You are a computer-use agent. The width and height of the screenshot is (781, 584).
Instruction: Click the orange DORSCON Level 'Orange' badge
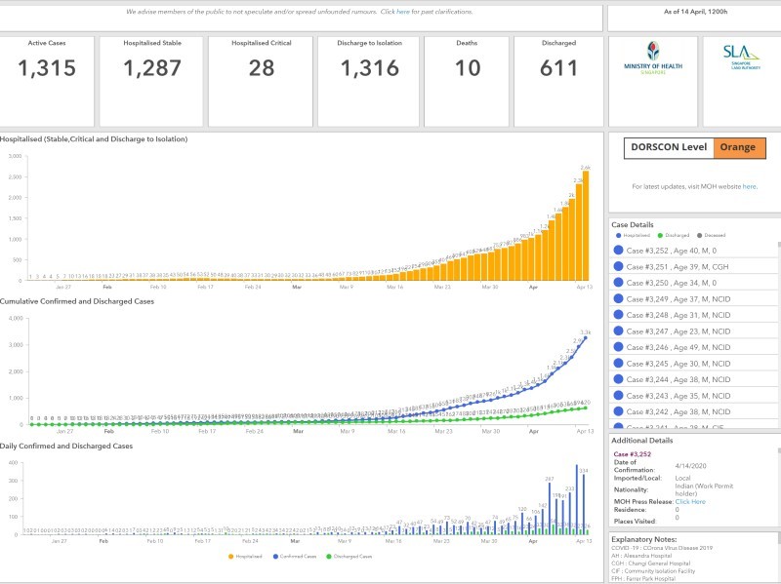739,148
